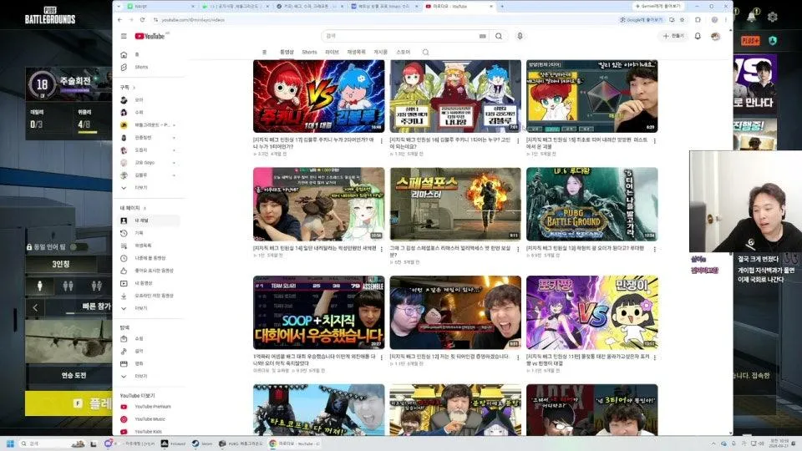Start voice search with microphone icon

[x=520, y=36]
